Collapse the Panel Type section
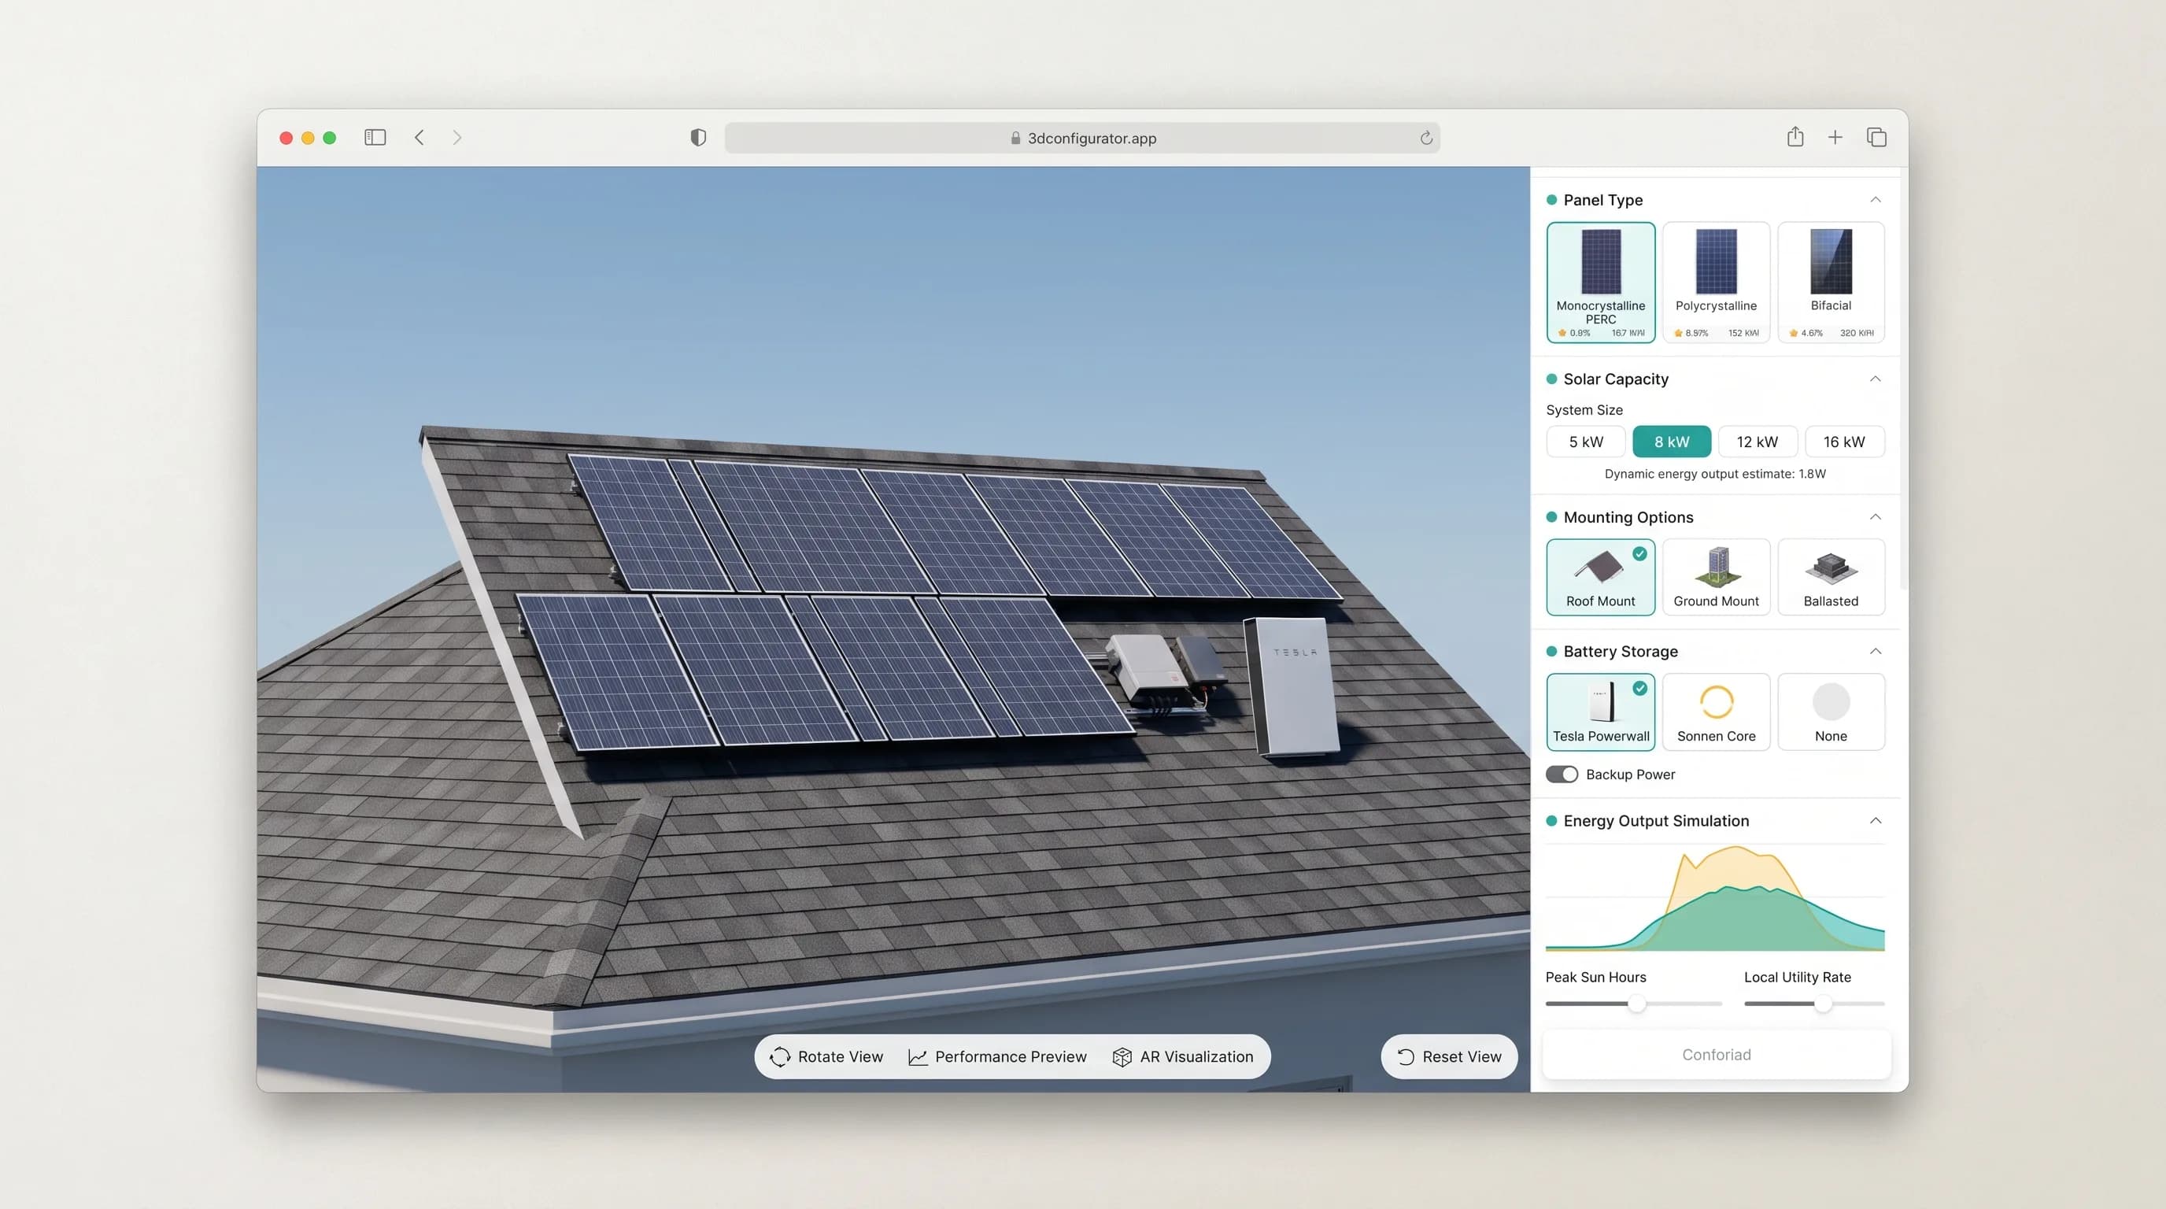The height and width of the screenshot is (1209, 2166). click(x=1875, y=200)
